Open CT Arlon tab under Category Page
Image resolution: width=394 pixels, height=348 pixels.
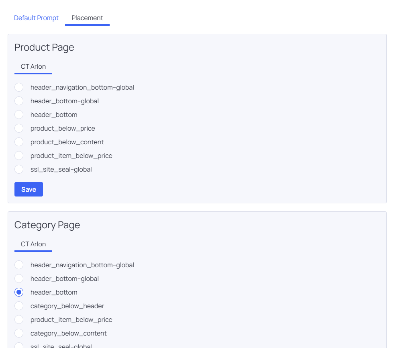click(x=33, y=244)
